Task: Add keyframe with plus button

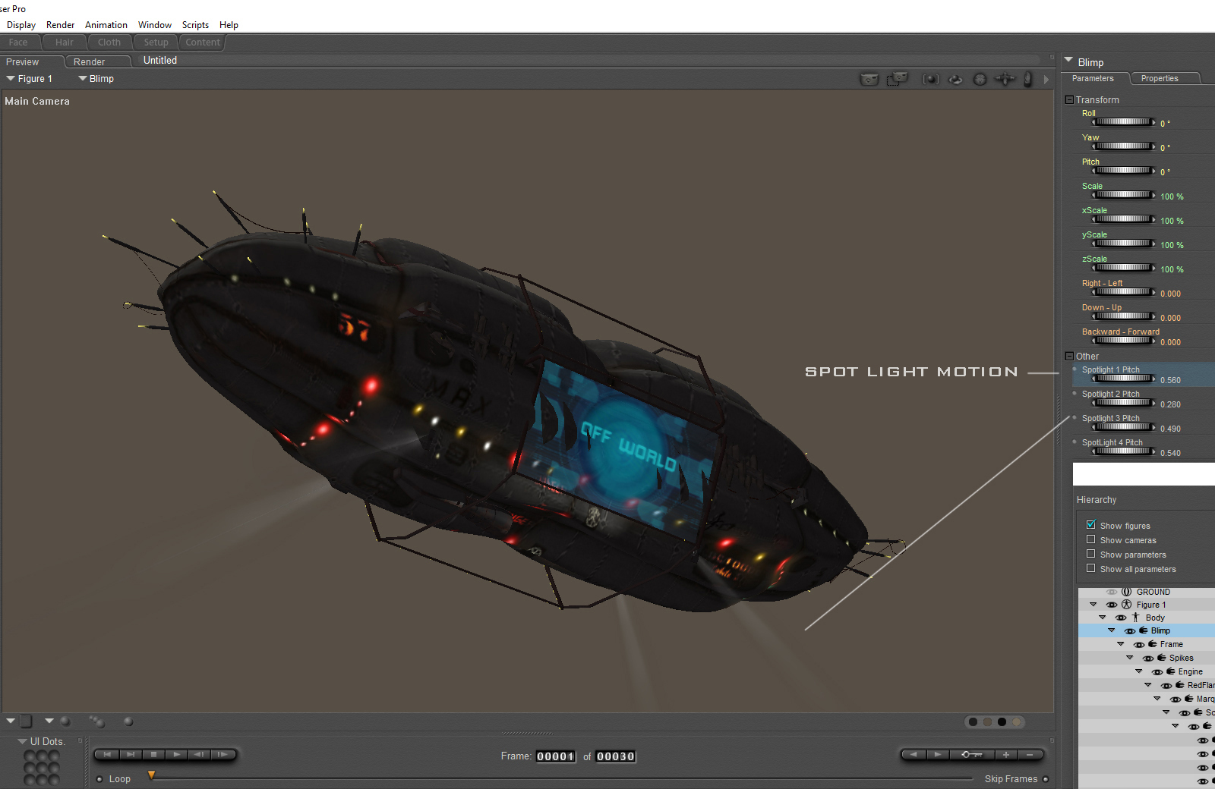Action: [1005, 754]
